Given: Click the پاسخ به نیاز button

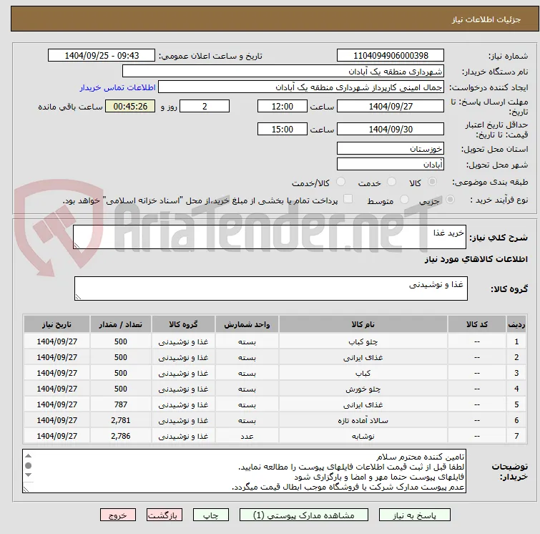Looking at the screenshot, I should [414, 515].
